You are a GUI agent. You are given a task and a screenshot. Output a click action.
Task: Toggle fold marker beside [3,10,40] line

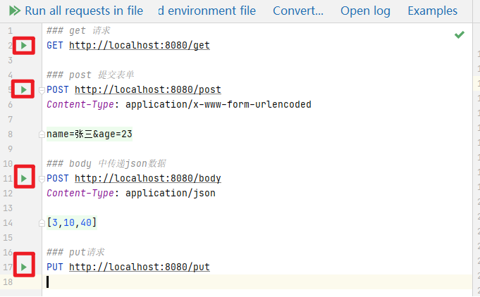pos(42,223)
